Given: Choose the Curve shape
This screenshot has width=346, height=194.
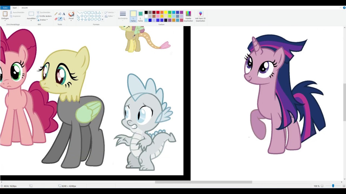Looking at the screenshot, I should [82, 13].
